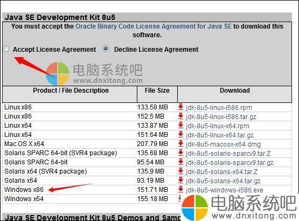The image size is (299, 221).
Task: Click download arrow beside jdk-8u5-windows-i586.exe
Action: pyautogui.click(x=180, y=190)
